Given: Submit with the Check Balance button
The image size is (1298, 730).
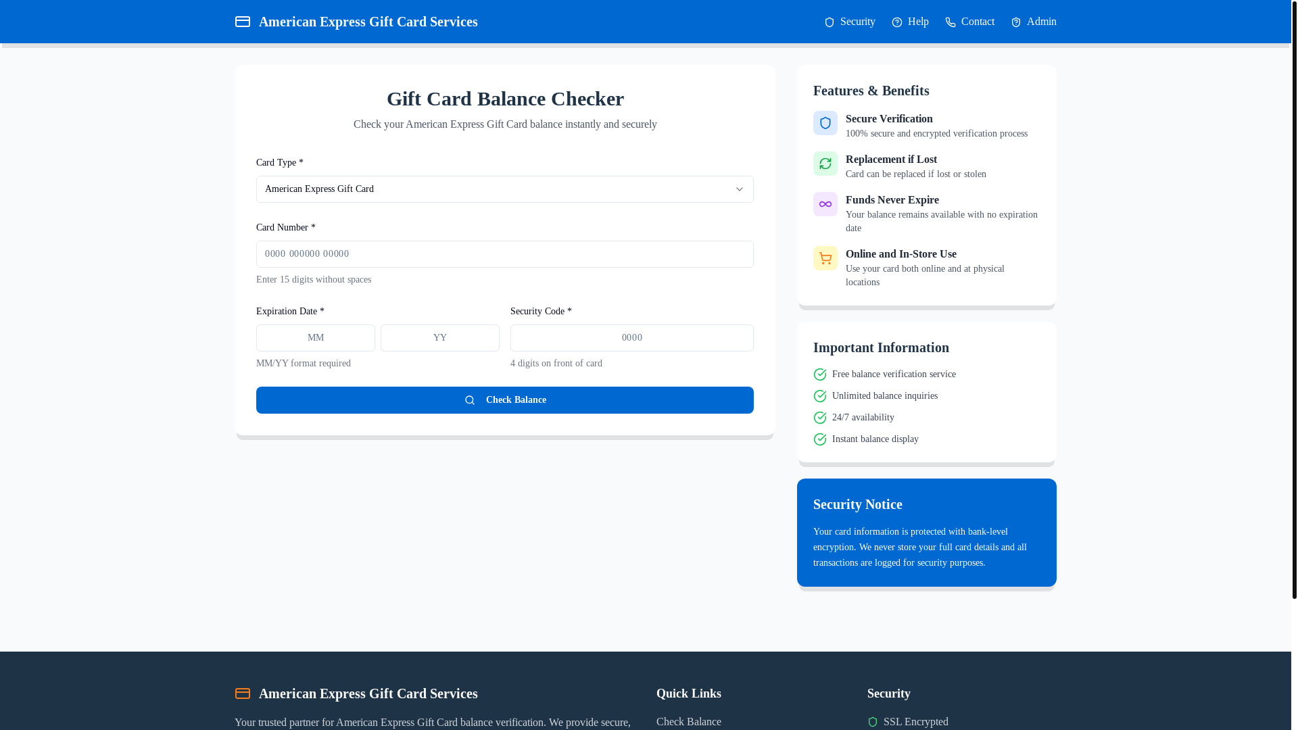Looking at the screenshot, I should click(x=505, y=400).
